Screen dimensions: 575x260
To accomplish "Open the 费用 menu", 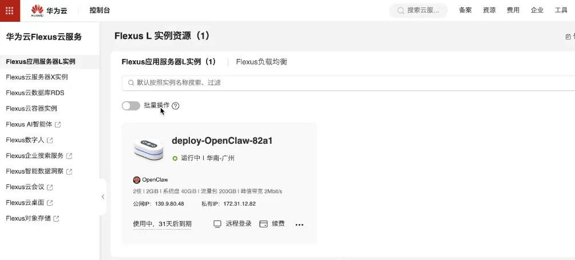I will tap(513, 10).
